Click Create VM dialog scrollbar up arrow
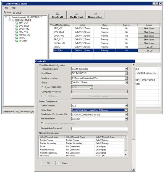Screen dimensions: 165x173 coord(133,65)
